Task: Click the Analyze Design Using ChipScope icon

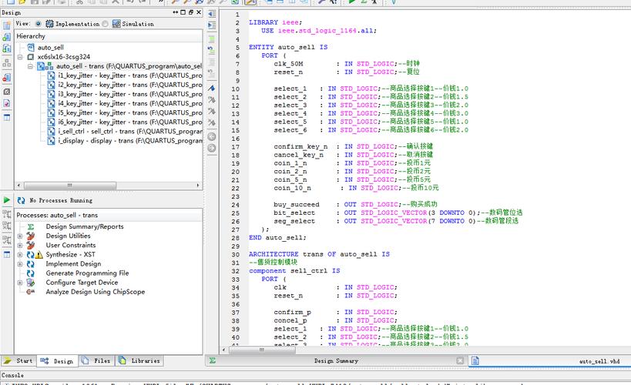Action: (x=31, y=292)
